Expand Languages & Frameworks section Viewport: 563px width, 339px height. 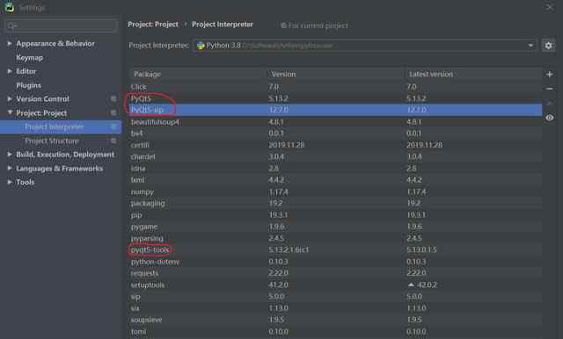point(10,168)
